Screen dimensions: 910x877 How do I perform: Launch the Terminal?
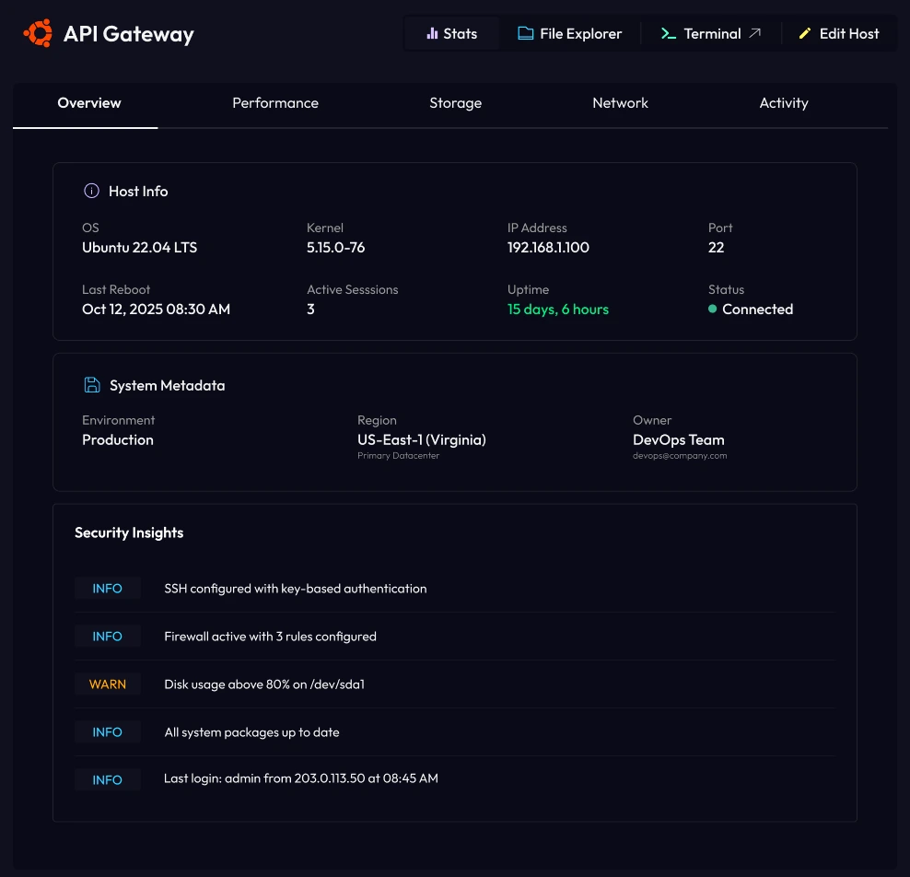click(x=711, y=34)
